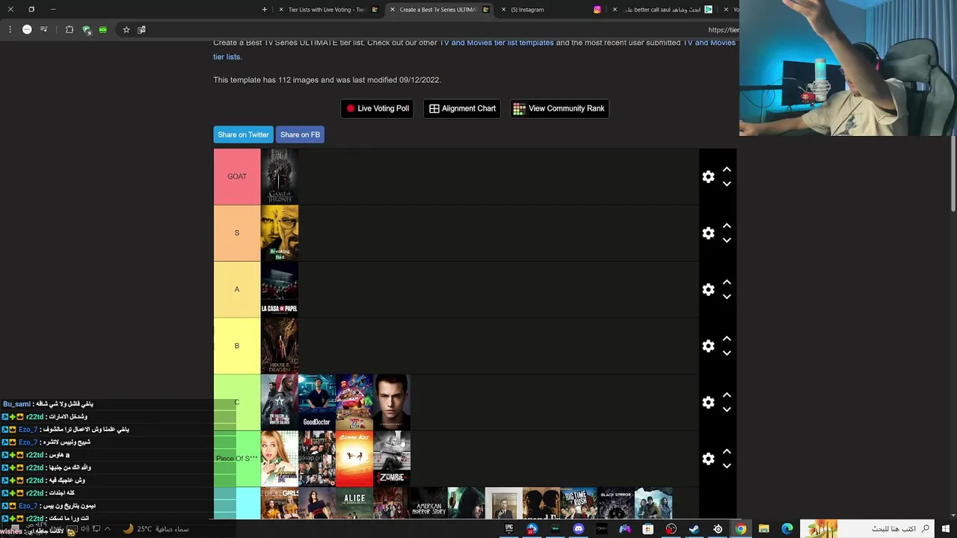Move A tier row down with arrow
The image size is (957, 538).
[727, 297]
